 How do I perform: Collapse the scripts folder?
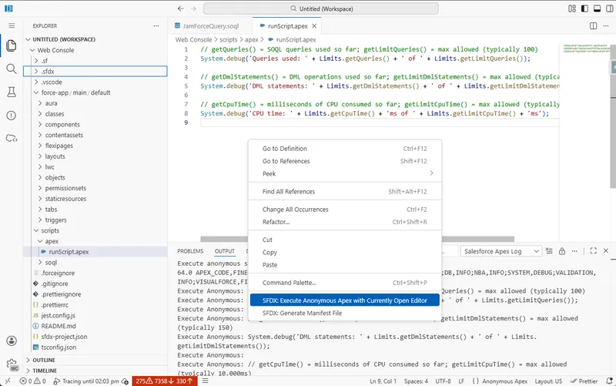tap(95, 230)
